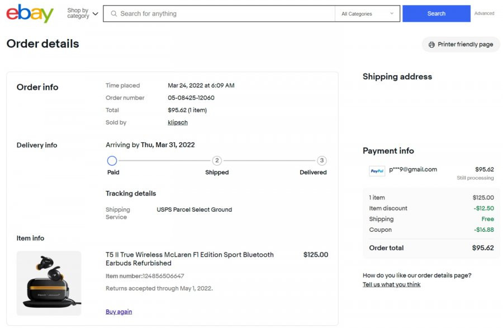Open the Shop by category menu
Image resolution: width=503 pixels, height=328 pixels.
pyautogui.click(x=83, y=13)
